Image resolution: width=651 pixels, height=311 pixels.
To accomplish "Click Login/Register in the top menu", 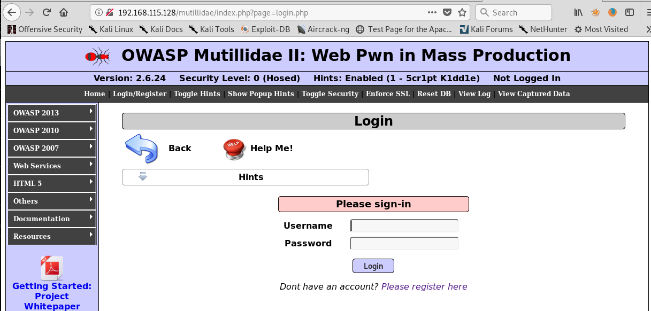I will click(140, 94).
